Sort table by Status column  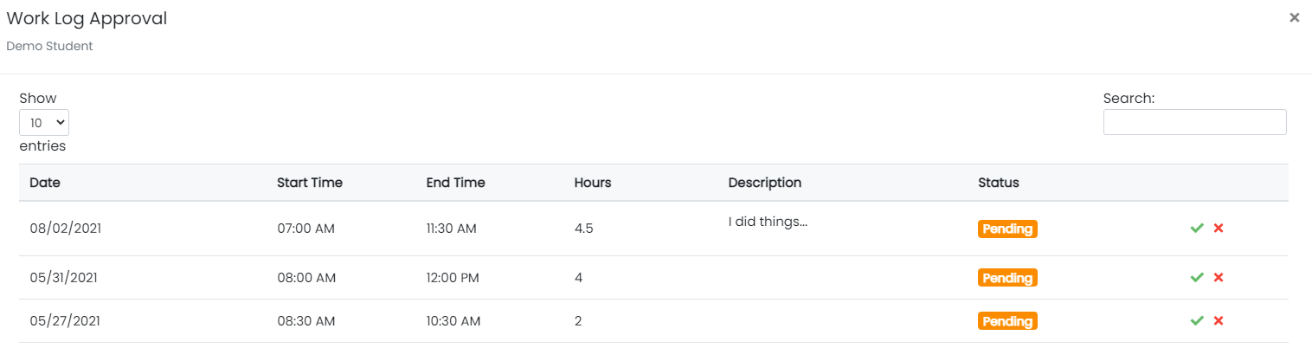coord(999,183)
